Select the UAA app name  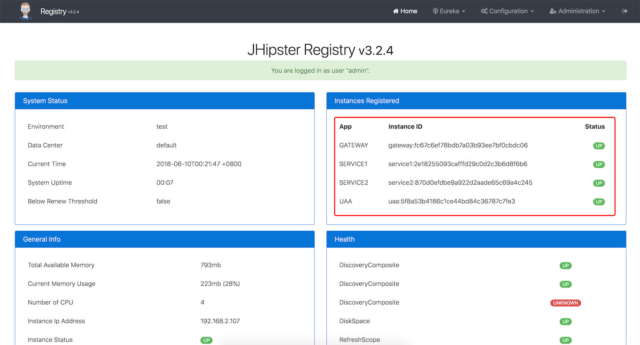346,201
